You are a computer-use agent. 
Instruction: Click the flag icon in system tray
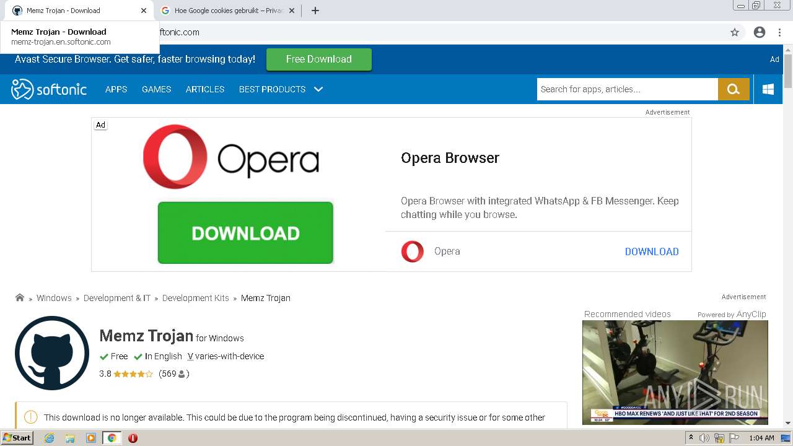(733, 438)
